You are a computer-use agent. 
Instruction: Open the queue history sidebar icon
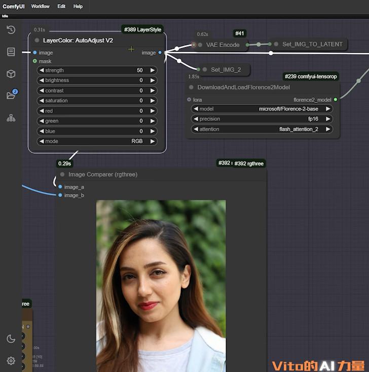coord(11,29)
